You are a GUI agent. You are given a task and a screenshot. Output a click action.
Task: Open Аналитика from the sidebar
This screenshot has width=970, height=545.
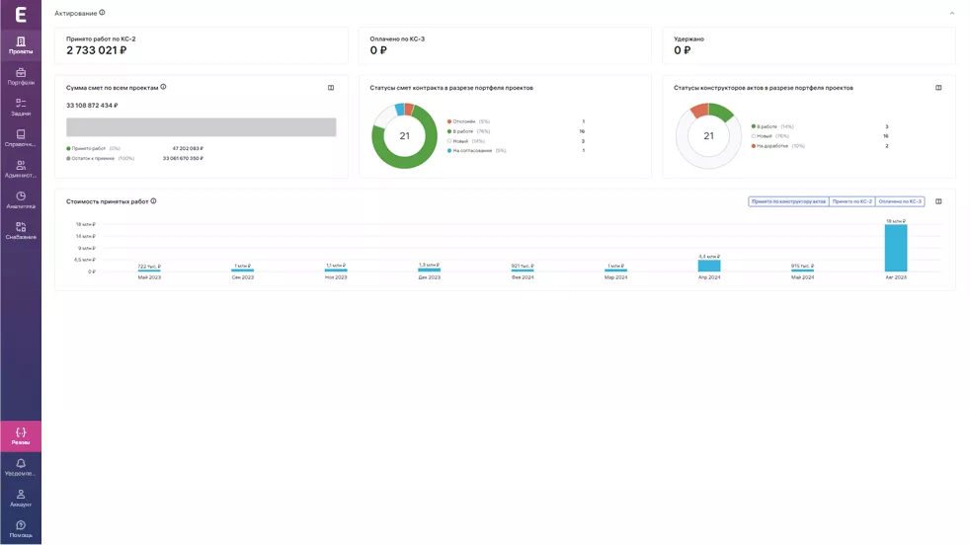click(x=21, y=199)
